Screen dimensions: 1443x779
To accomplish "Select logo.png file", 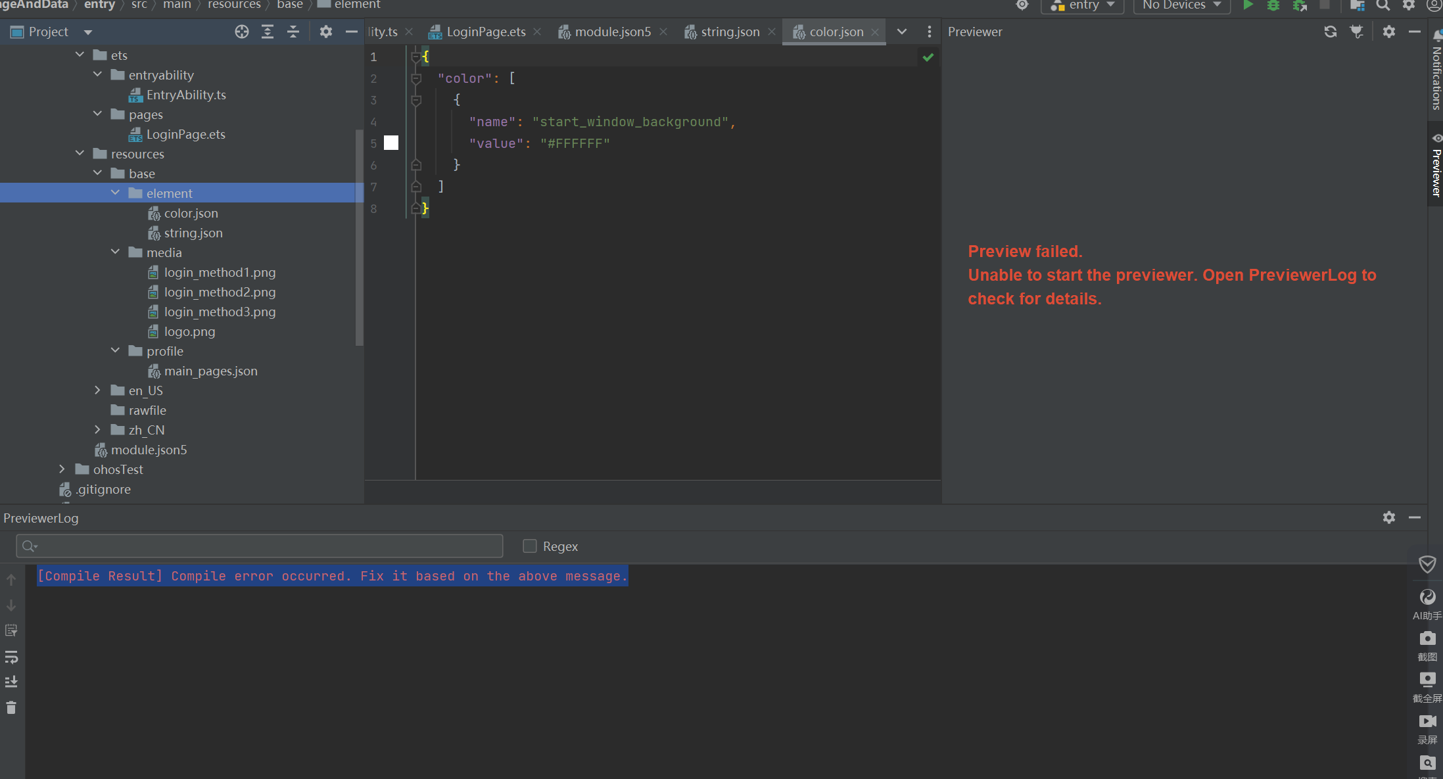I will [x=189, y=331].
